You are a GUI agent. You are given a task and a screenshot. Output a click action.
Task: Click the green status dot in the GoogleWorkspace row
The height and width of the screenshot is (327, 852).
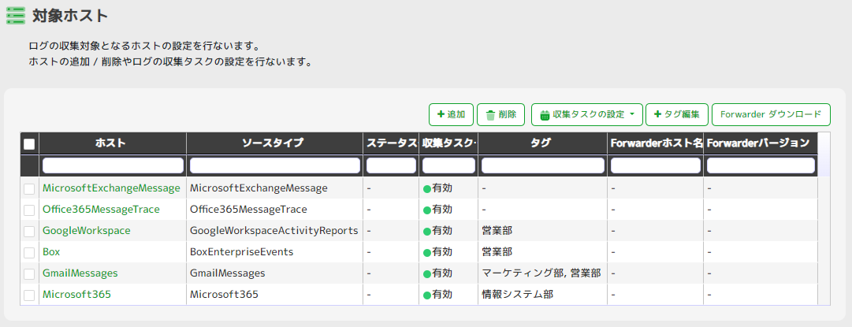(x=427, y=232)
